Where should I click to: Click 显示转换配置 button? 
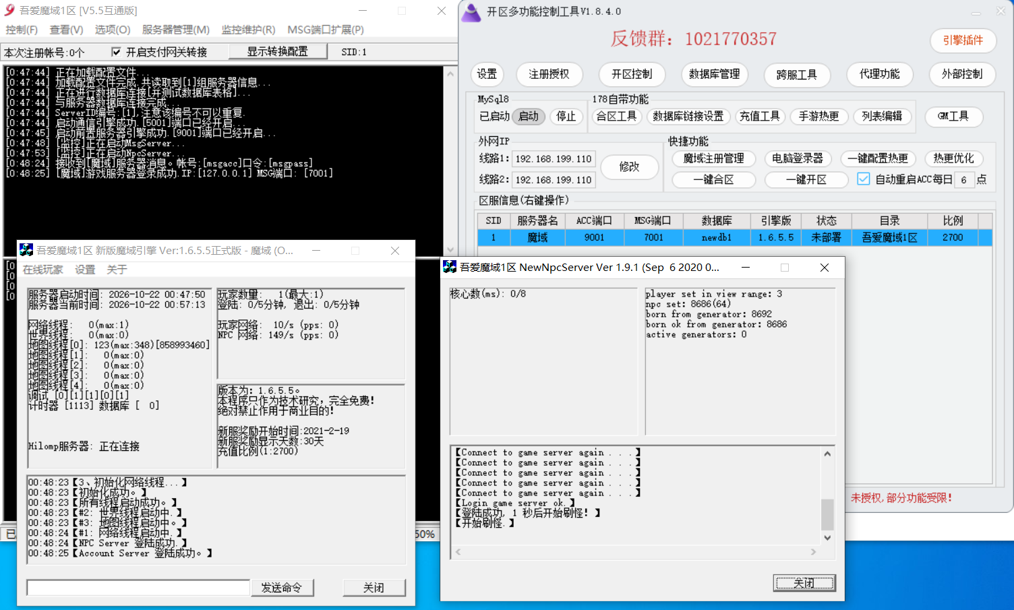[x=278, y=52]
